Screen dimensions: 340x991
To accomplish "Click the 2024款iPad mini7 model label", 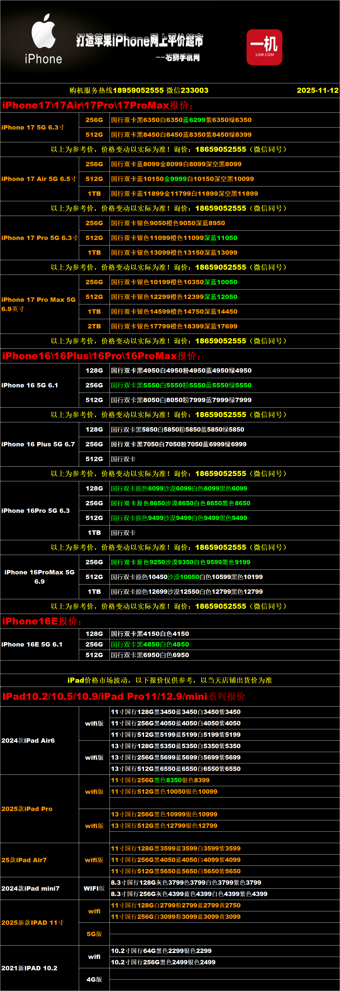I will pos(30,888).
